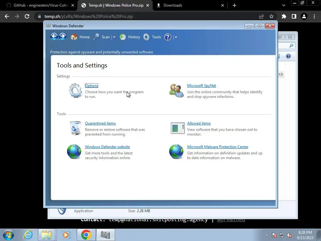Start a Scan from the Defender toolbar
321x241 pixels.
(x=102, y=37)
